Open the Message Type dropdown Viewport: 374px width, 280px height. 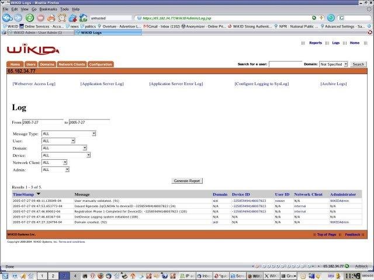click(x=69, y=134)
